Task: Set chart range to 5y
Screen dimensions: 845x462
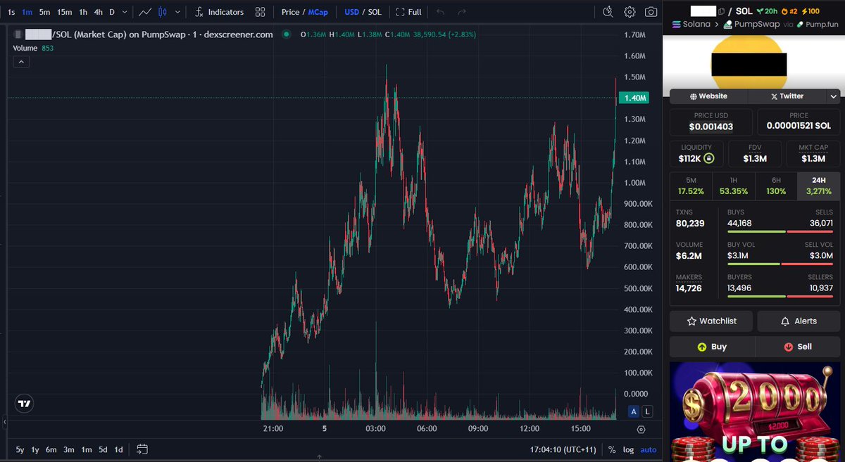Action: (20, 449)
